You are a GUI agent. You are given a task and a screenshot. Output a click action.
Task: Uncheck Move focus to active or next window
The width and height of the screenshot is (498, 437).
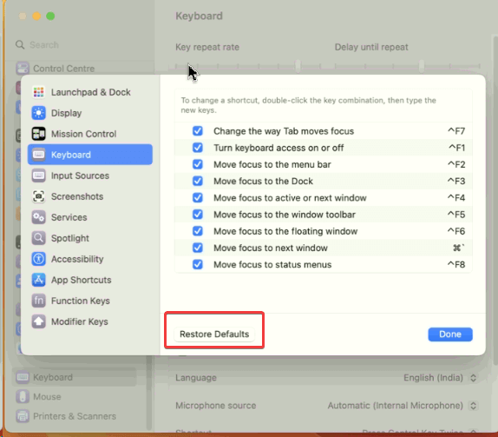(198, 198)
